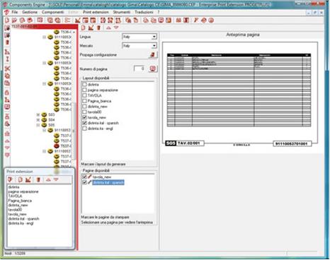Select distinta ital - spanish in Pagine disponibili
330x260 pixels.
tap(108, 182)
